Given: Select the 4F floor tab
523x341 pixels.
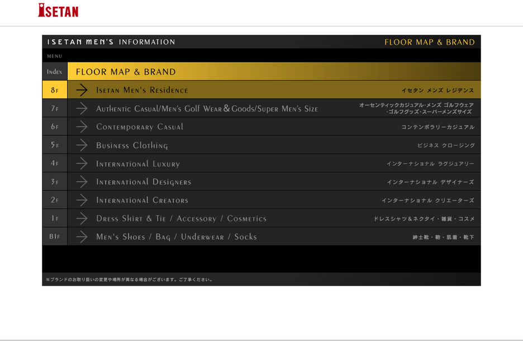Looking at the screenshot, I should pos(55,163).
